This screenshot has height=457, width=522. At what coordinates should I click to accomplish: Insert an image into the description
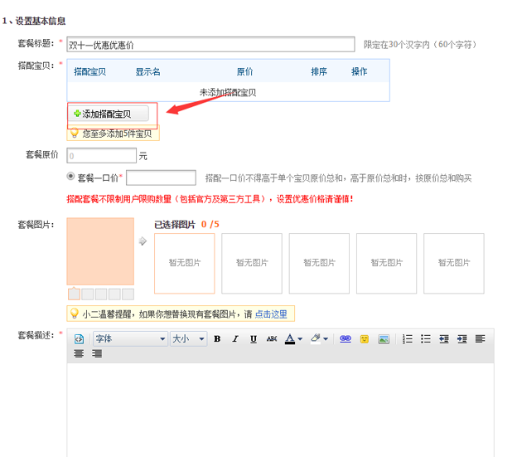point(383,339)
